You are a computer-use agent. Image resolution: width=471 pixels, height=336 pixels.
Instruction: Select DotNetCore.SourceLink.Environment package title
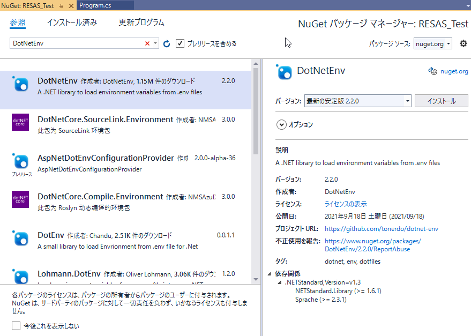coord(106,120)
